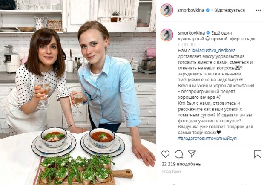264x185 pixels.
Task: Toggle the Відстежується following button
Action: coord(230,10)
